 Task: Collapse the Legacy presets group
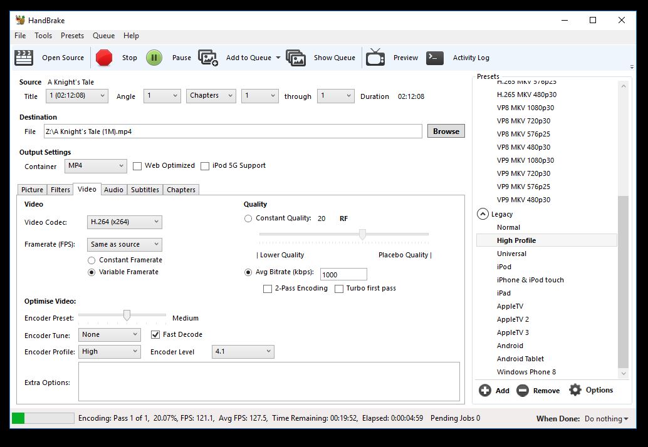tap(483, 214)
